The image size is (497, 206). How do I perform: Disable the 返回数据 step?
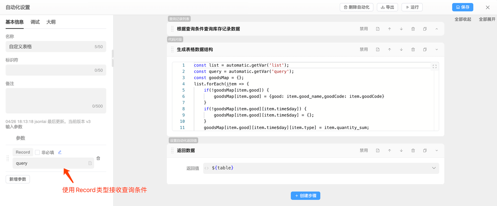pos(363,151)
